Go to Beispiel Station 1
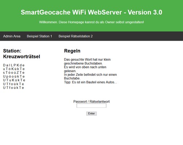 [x=39, y=36]
